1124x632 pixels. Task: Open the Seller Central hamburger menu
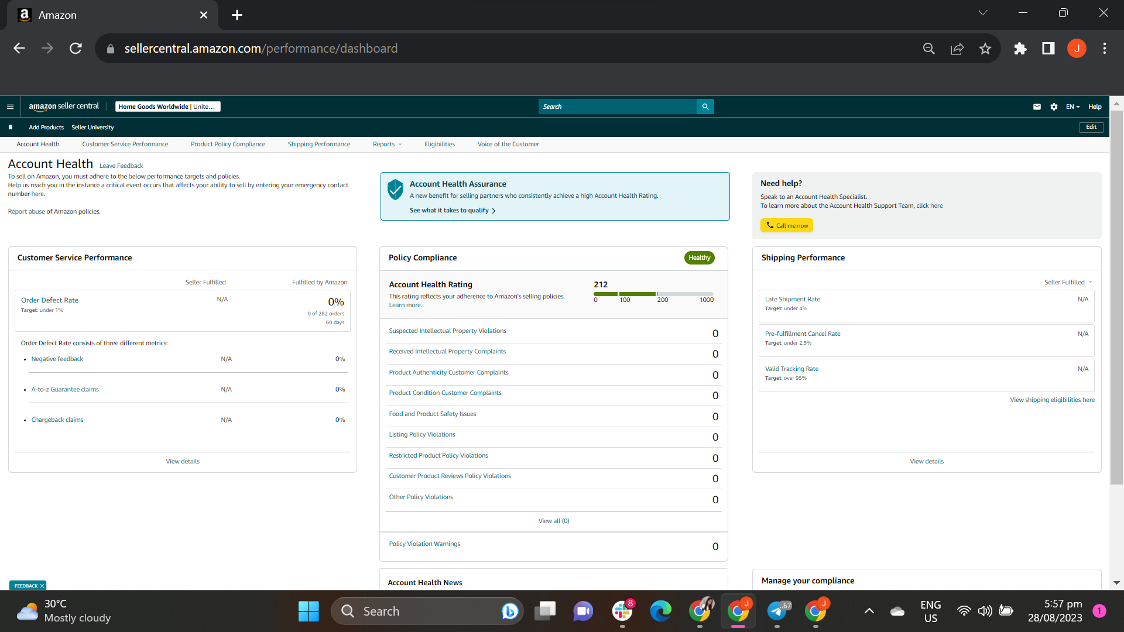[10, 107]
